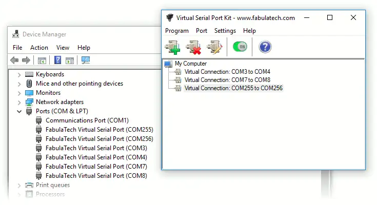Click the add virtual port pair icon
Image resolution: width=377 pixels, height=205 pixels.
(172, 47)
